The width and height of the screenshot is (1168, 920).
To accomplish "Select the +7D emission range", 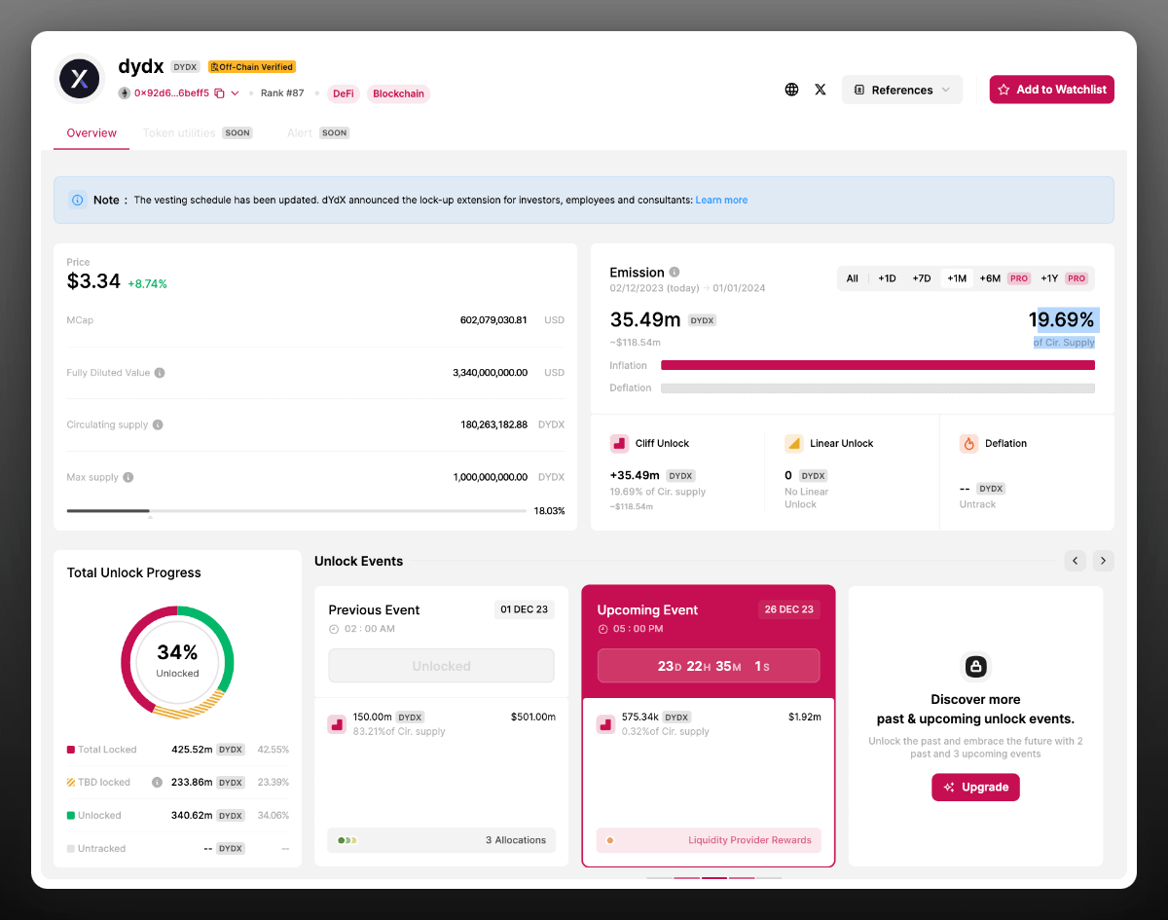I will tap(922, 278).
